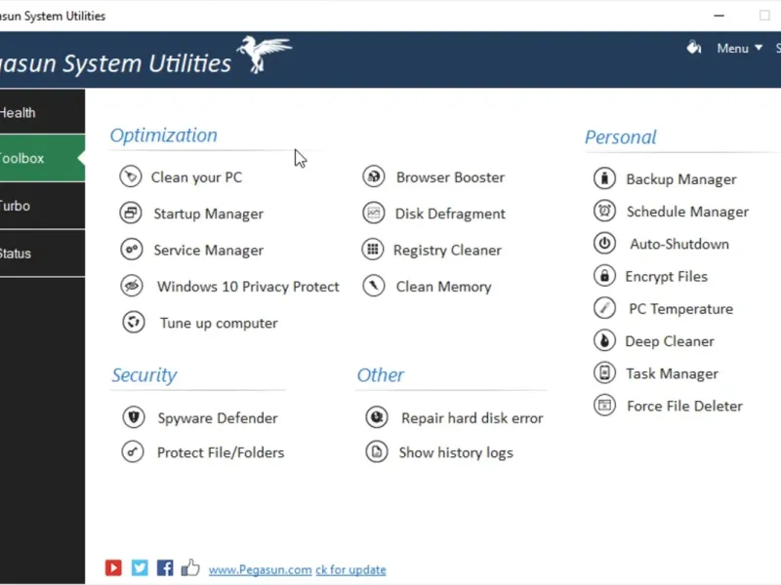
Task: Select the Encrypt Files label
Action: (x=667, y=277)
